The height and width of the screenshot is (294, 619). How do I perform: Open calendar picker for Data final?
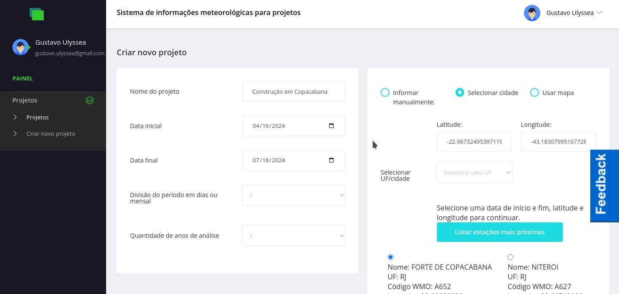click(x=332, y=160)
